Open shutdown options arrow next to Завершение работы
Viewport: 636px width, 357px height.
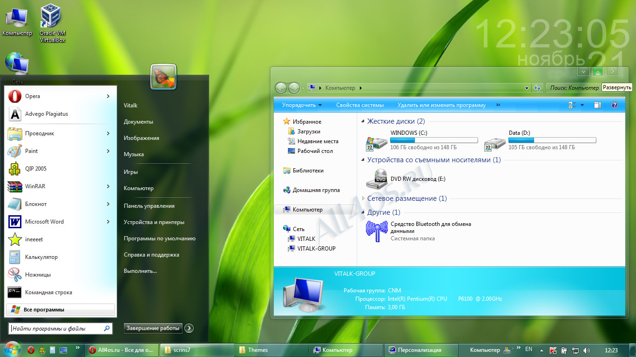point(189,328)
